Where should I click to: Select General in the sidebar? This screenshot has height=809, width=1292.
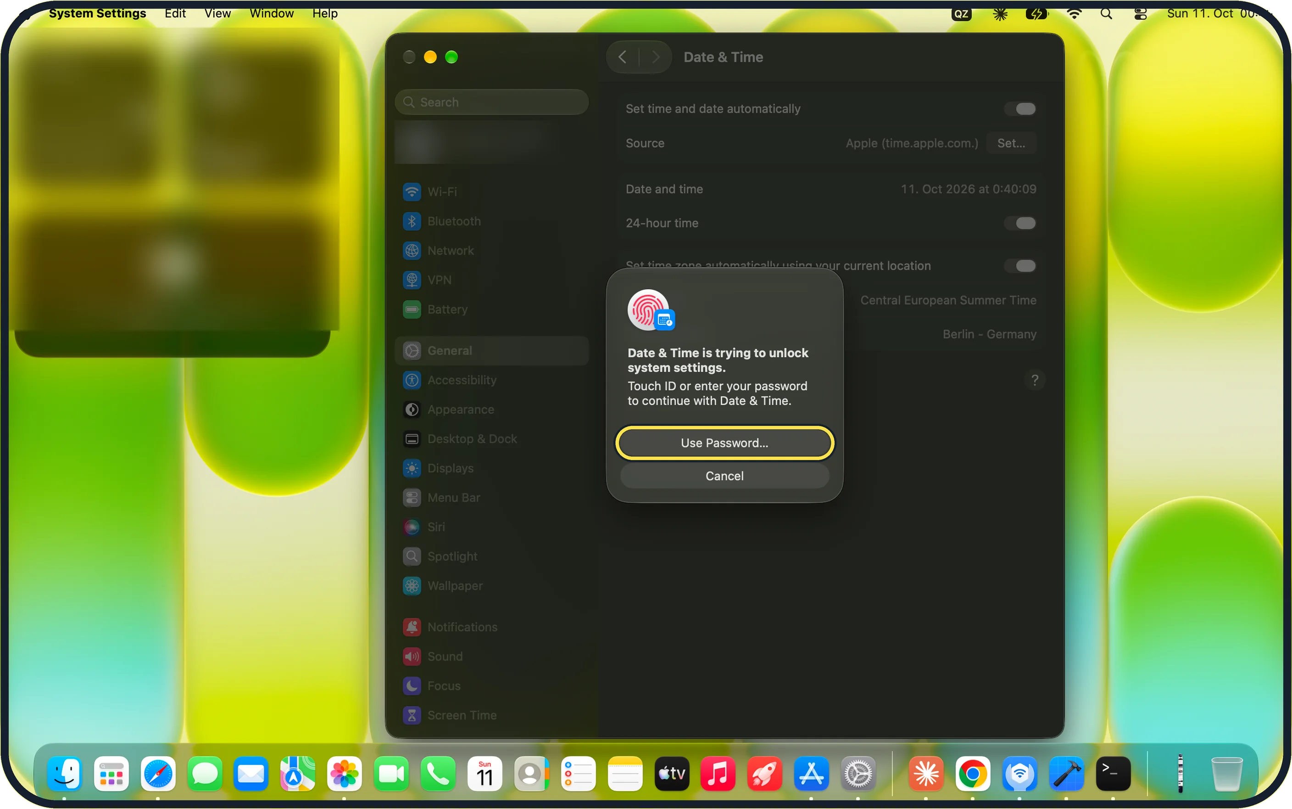click(491, 350)
